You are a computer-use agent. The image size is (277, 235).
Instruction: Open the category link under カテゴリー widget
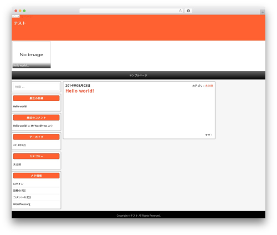pos(17,164)
